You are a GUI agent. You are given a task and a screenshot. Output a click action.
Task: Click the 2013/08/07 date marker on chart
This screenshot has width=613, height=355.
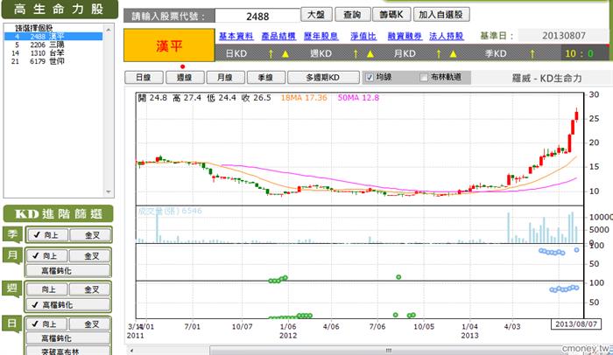(576, 324)
